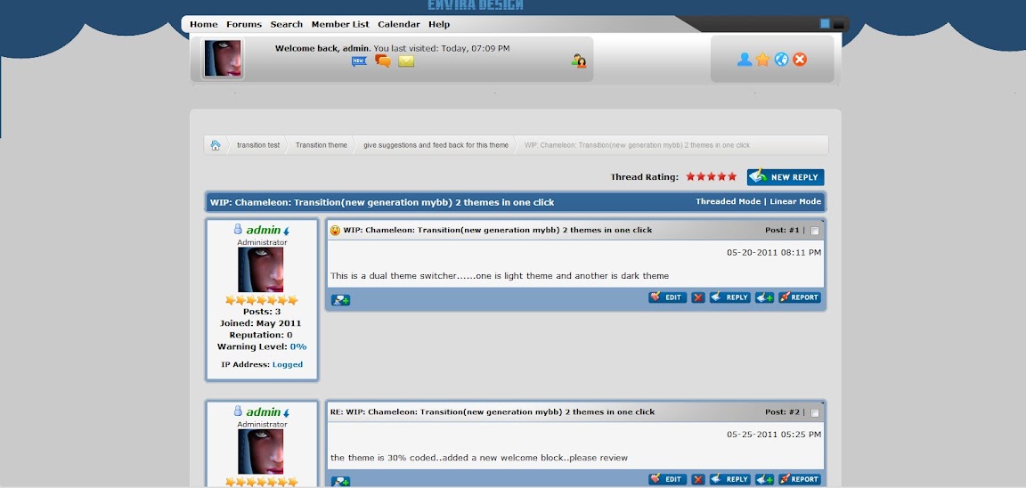Open admin username in post #2
Viewport: 1026px width, 488px height.
[263, 412]
